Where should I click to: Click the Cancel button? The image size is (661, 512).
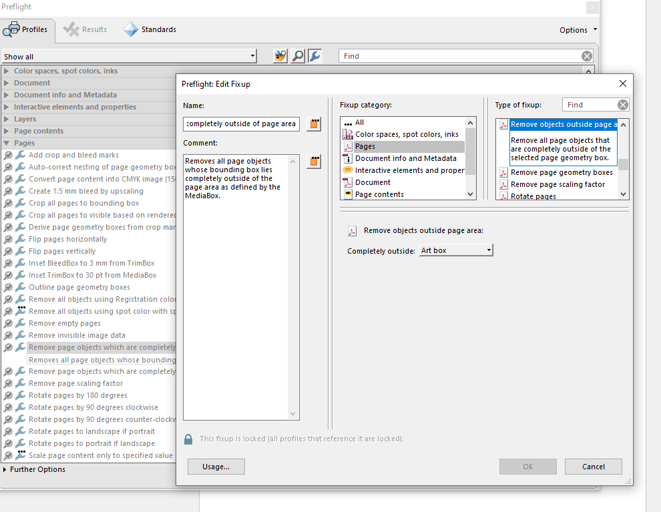[x=593, y=467]
